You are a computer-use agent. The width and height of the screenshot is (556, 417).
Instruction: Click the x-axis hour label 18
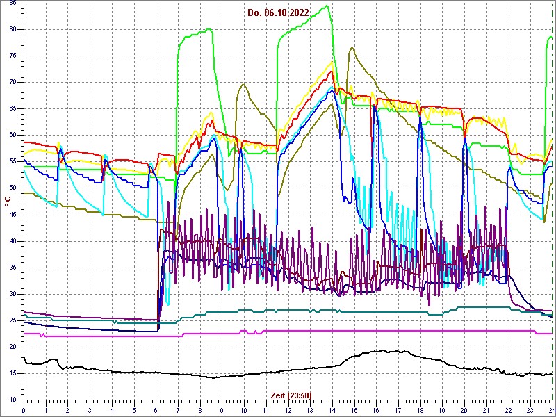click(420, 410)
